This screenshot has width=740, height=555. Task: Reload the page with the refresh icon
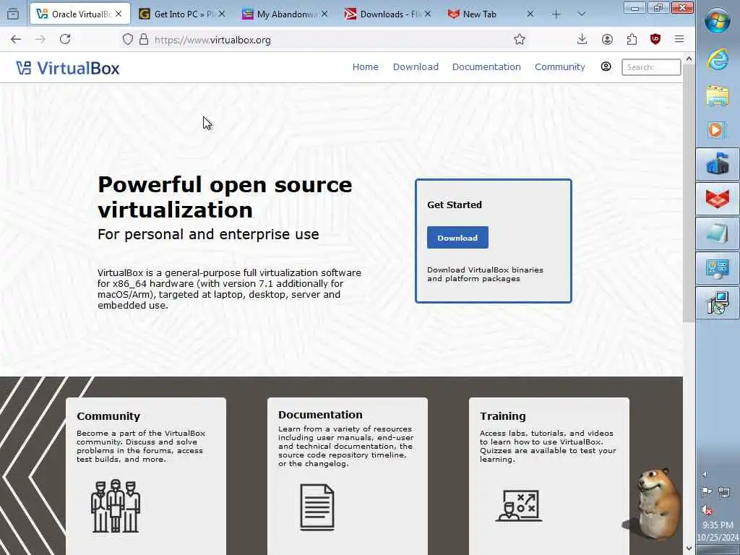tap(65, 40)
